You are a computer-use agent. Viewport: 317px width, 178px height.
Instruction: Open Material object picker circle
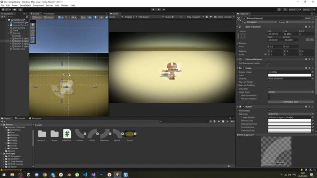tap(313, 79)
